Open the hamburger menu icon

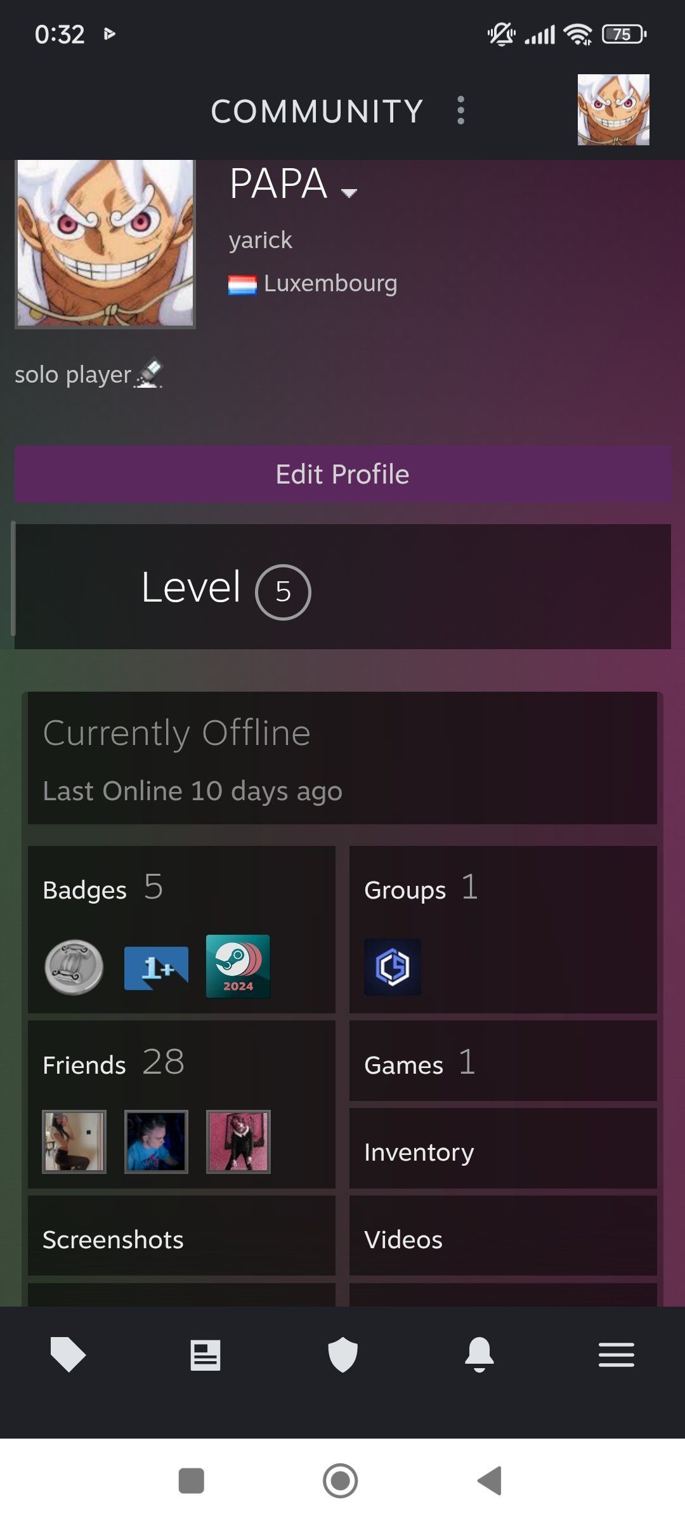point(616,1355)
